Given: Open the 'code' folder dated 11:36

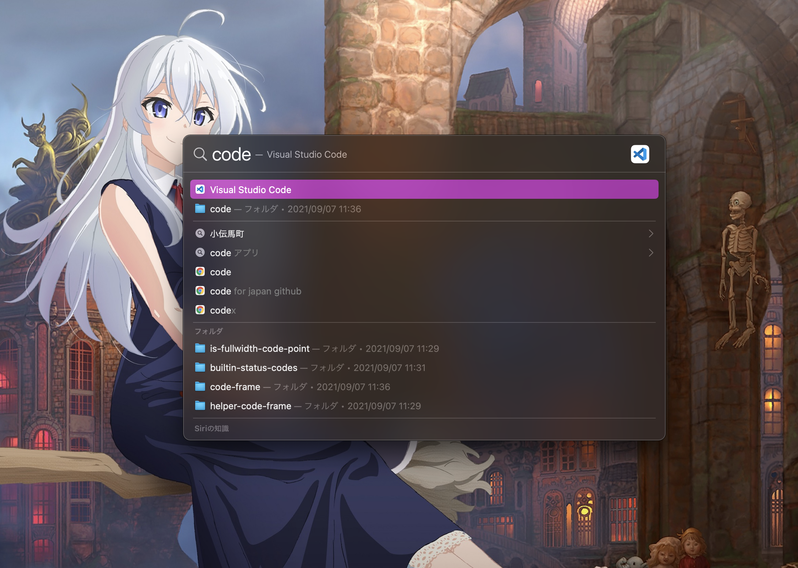Looking at the screenshot, I should pos(424,209).
